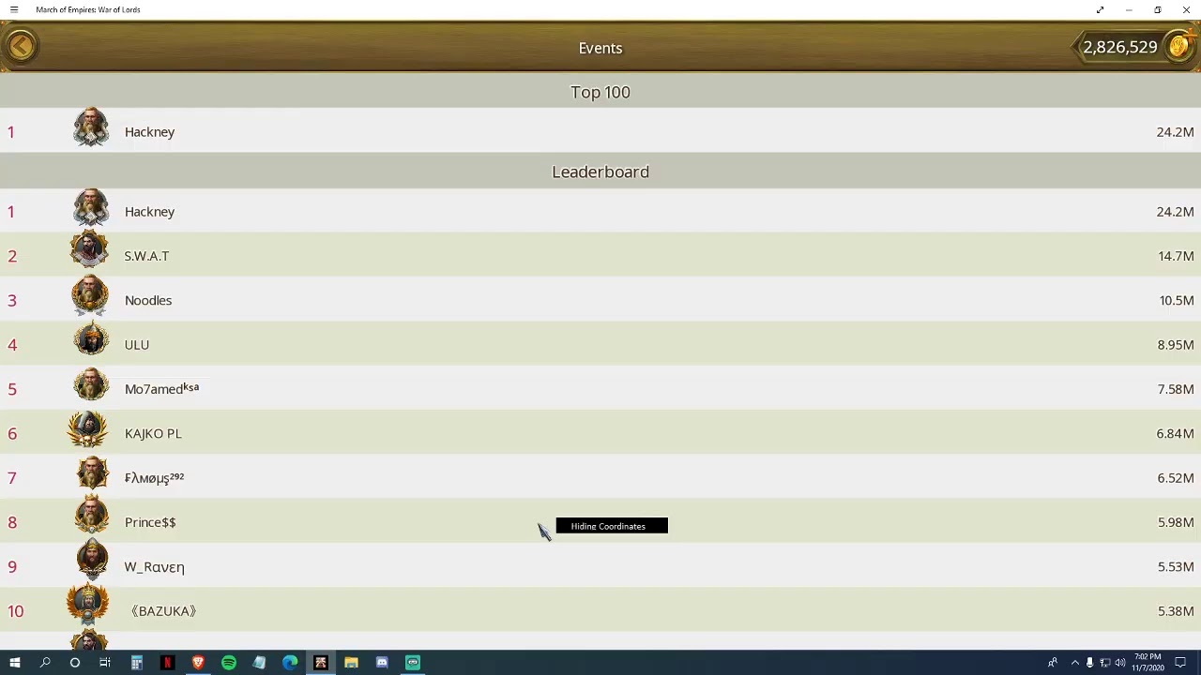Open Task View
The image size is (1201, 675).
[105, 663]
